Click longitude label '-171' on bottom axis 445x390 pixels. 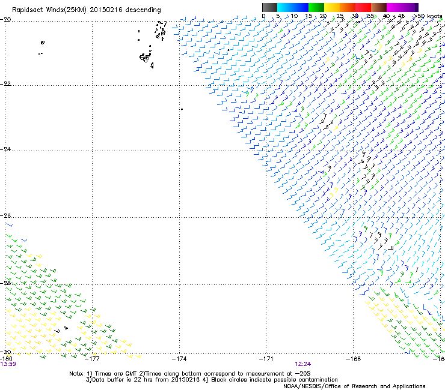(x=266, y=359)
